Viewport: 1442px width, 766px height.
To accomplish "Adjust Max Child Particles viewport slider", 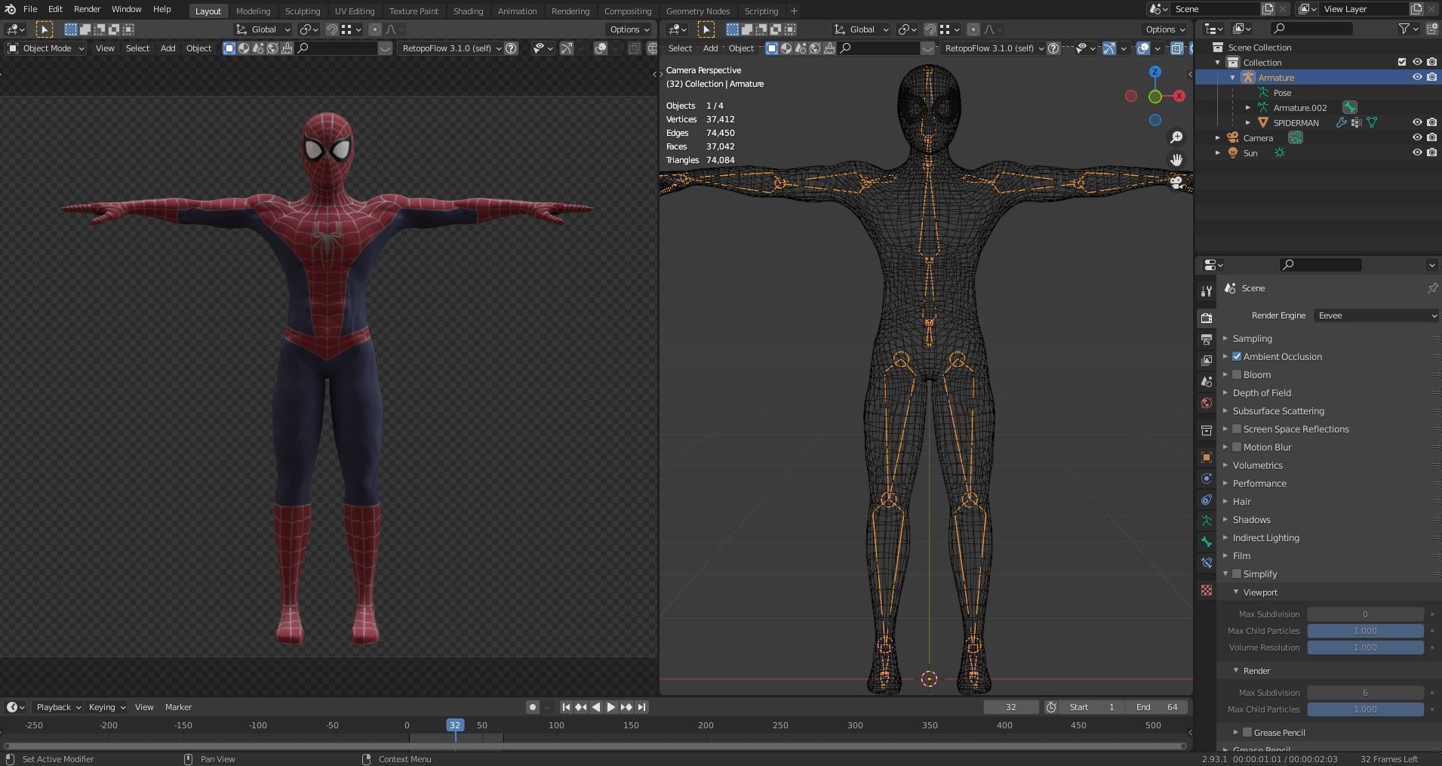I will pos(1365,631).
